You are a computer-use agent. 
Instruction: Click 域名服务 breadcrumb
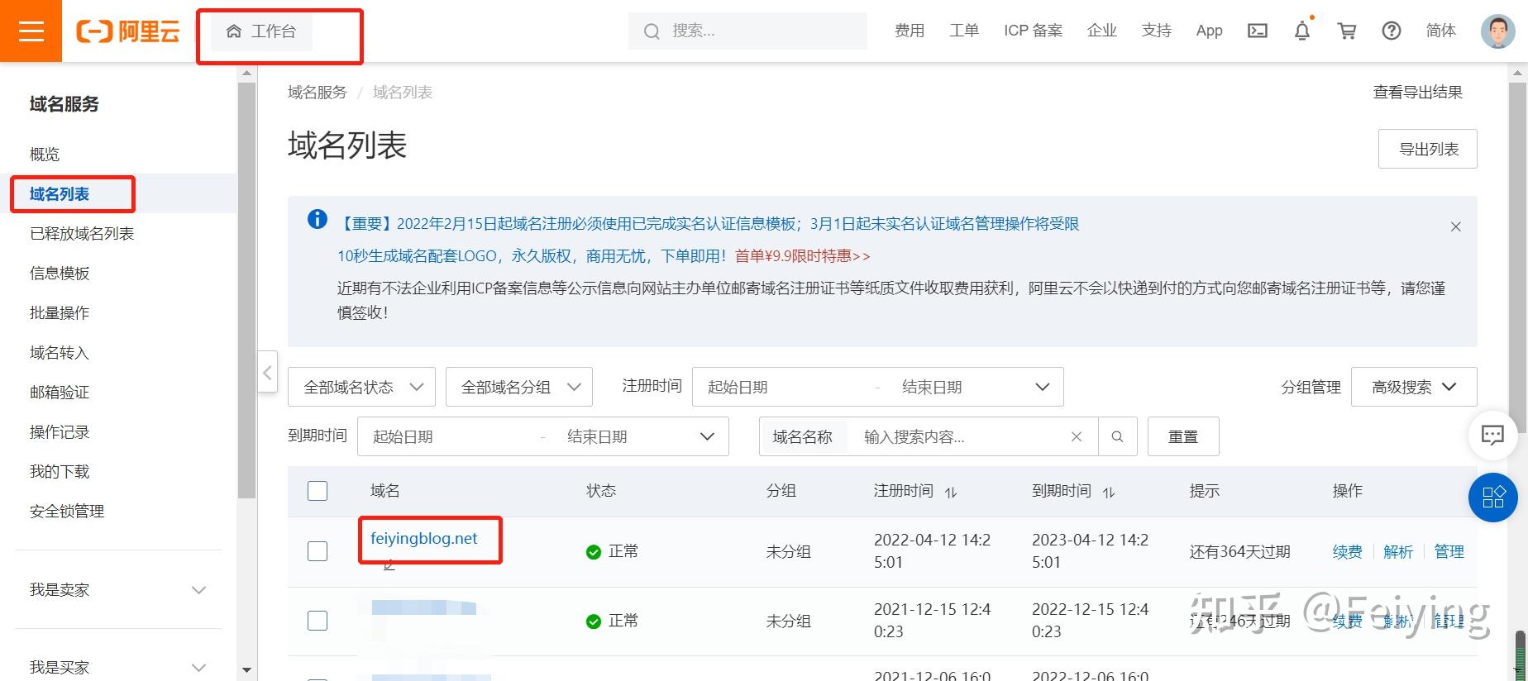click(318, 93)
